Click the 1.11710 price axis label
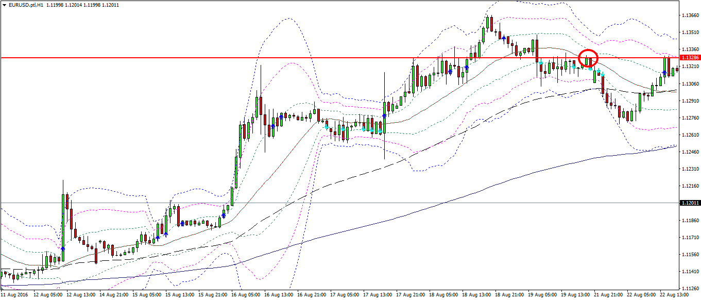 [x=690, y=237]
